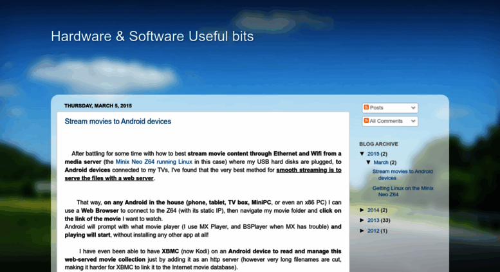Viewport: 500px width, 272px height.
Task: Open the Posts subscription dropdown arrow
Action: 413,107
